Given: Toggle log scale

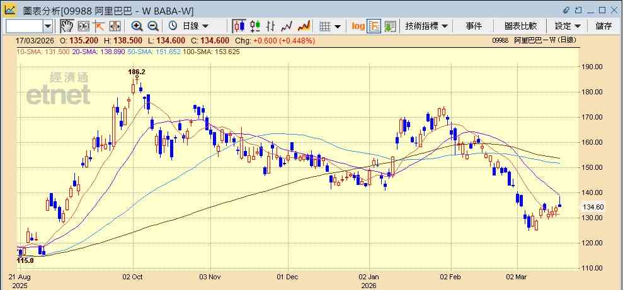Looking at the screenshot, I should pos(358,26).
